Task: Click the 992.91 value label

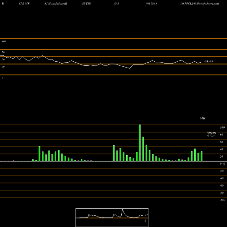Action: (x=212, y=133)
